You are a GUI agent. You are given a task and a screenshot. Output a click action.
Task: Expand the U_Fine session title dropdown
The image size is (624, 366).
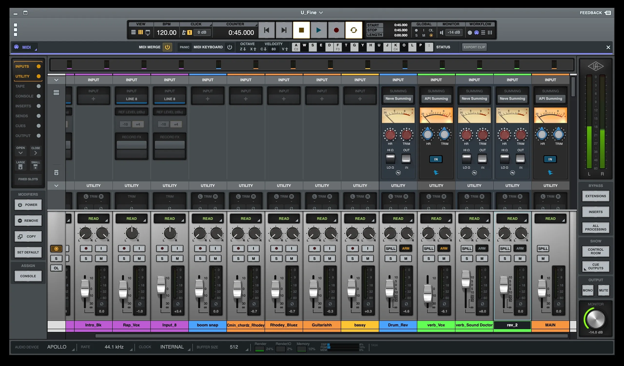pyautogui.click(x=321, y=13)
